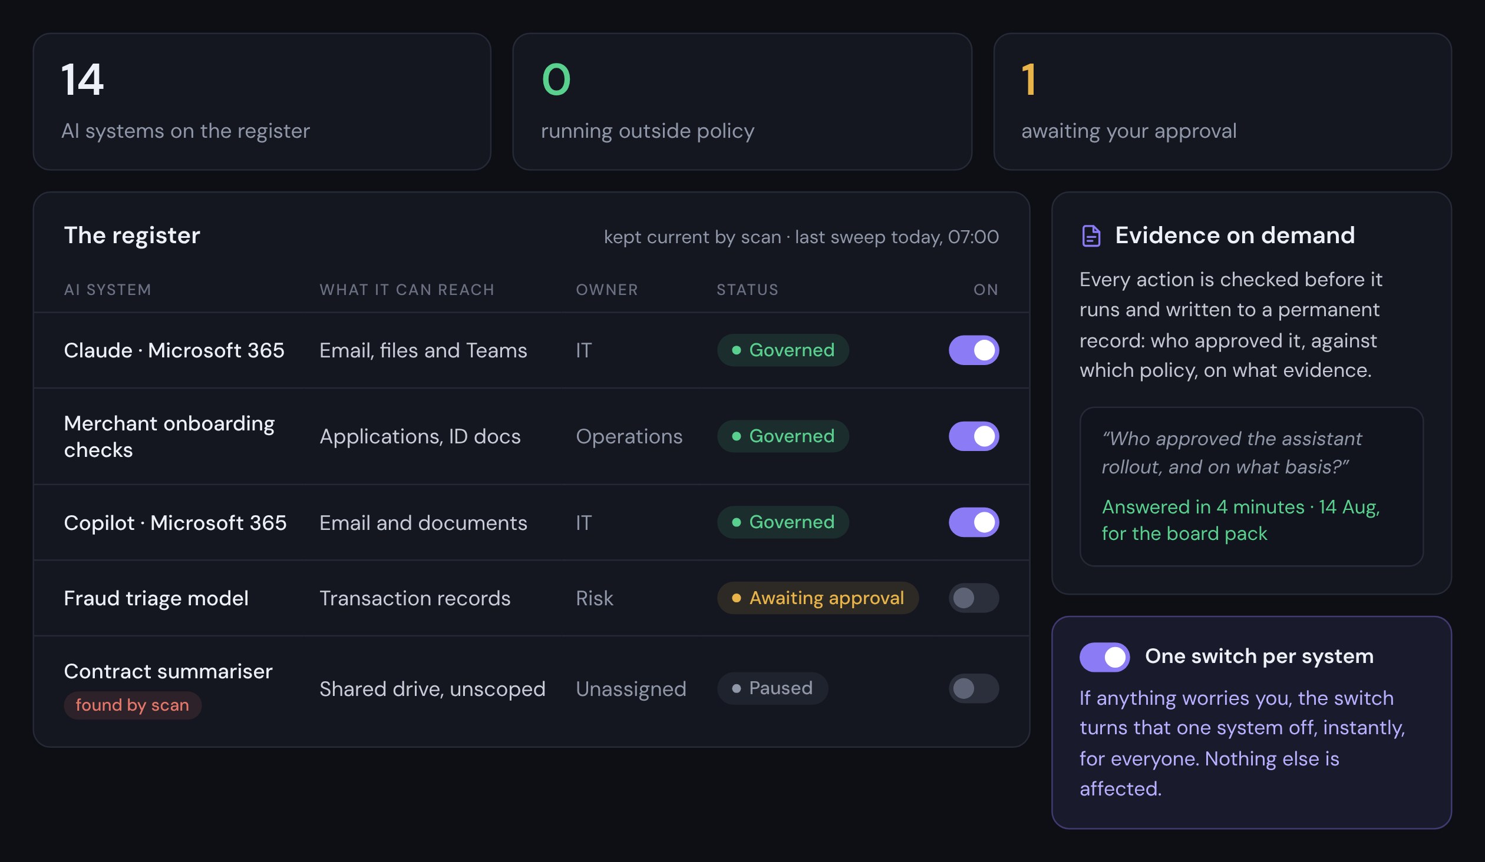Open the '1 awaiting your approval' card
Screen dimensions: 1485x862
click(1222, 102)
